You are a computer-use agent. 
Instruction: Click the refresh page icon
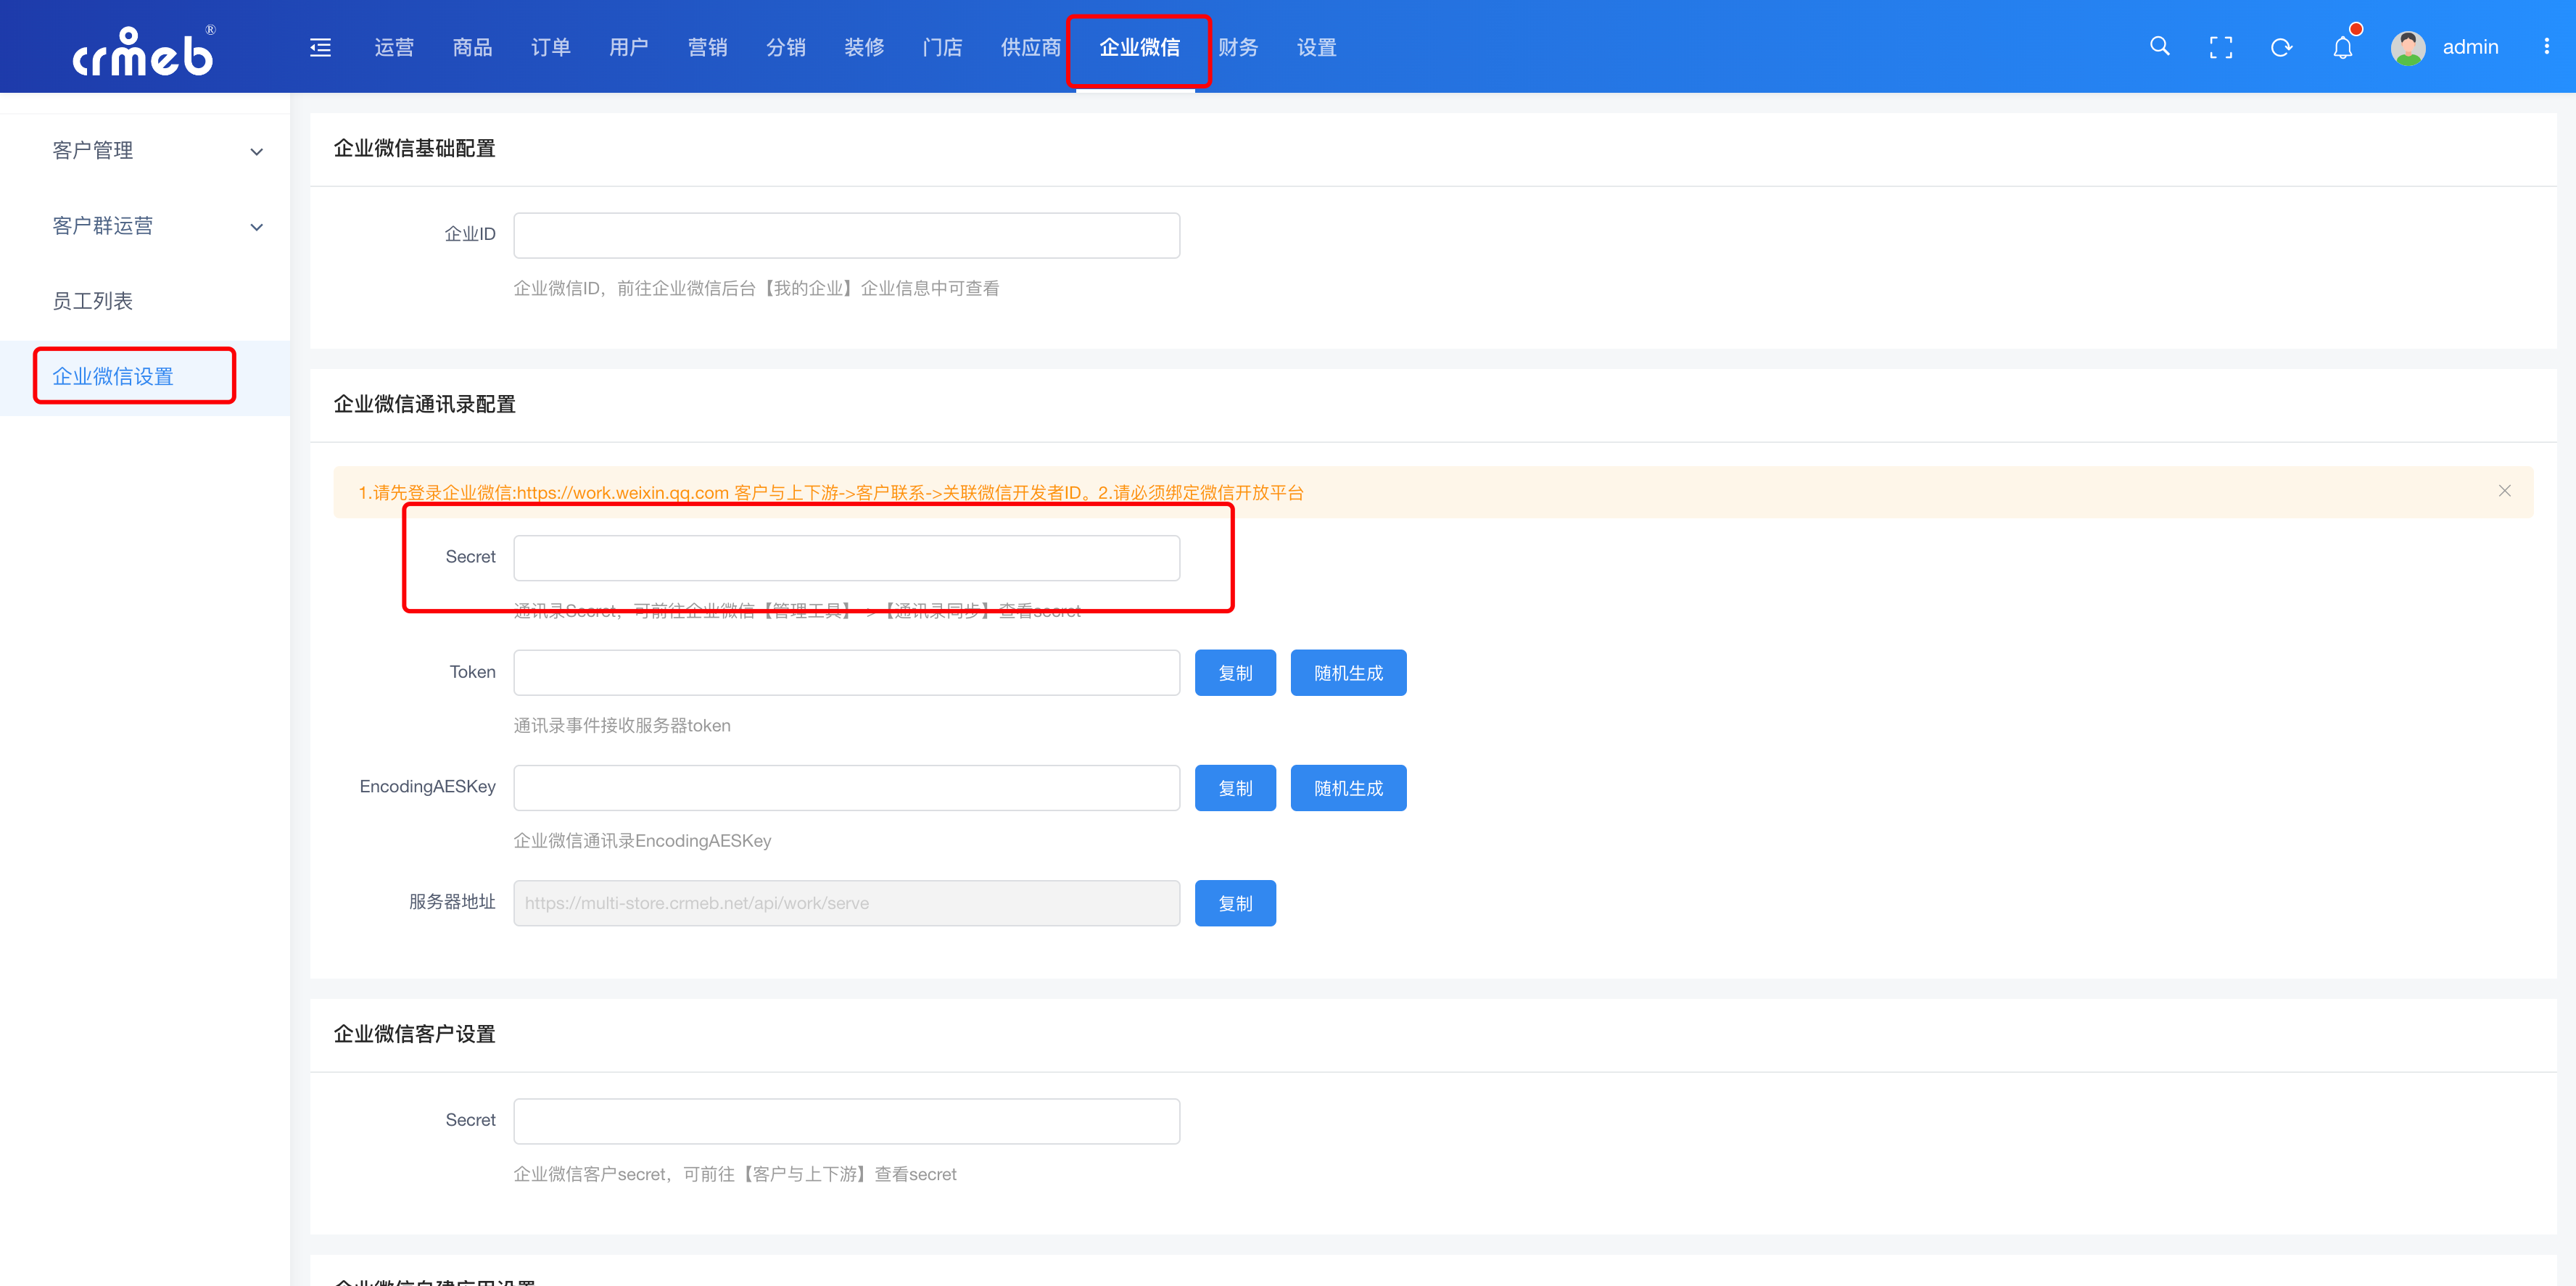coord(2281,47)
